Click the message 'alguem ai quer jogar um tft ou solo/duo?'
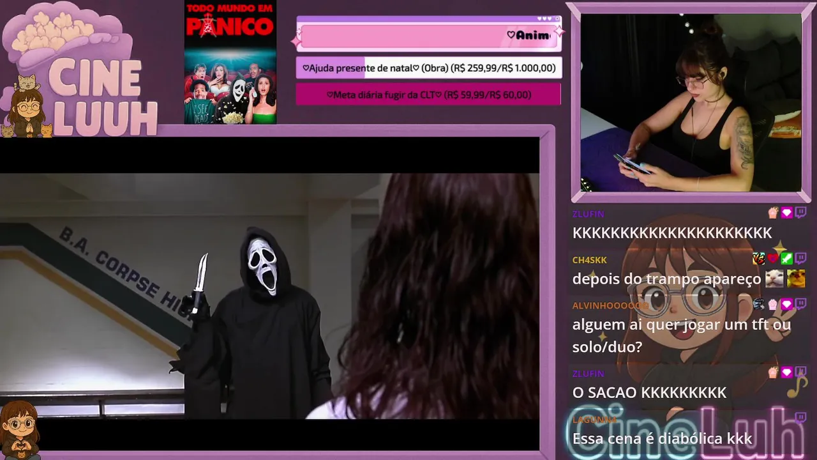The width and height of the screenshot is (817, 460). (x=682, y=335)
